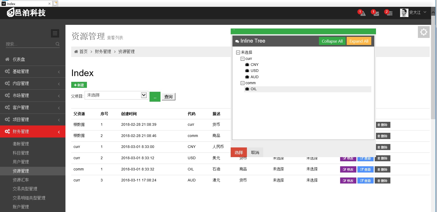Open the tasks list notification icon
The width and height of the screenshot is (437, 212).
(x=389, y=13)
